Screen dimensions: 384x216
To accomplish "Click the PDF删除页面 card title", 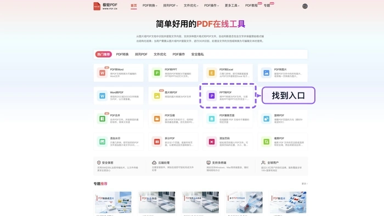I will click(227, 115).
